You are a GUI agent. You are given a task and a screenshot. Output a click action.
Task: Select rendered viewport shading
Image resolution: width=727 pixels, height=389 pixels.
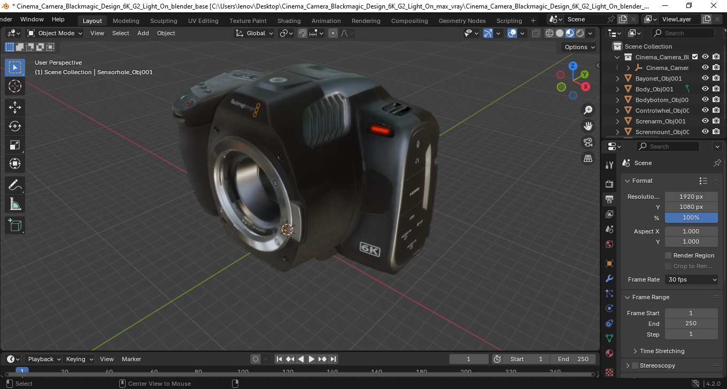(x=580, y=33)
